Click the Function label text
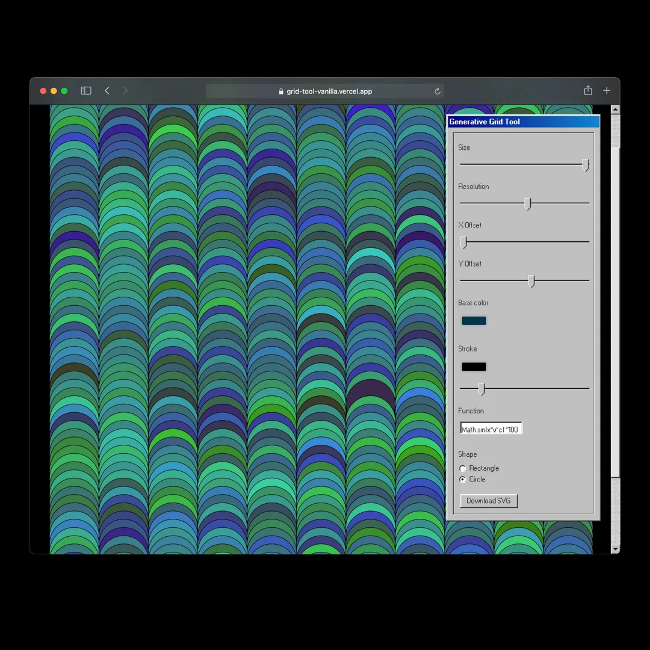Image resolution: width=650 pixels, height=650 pixels. click(471, 411)
